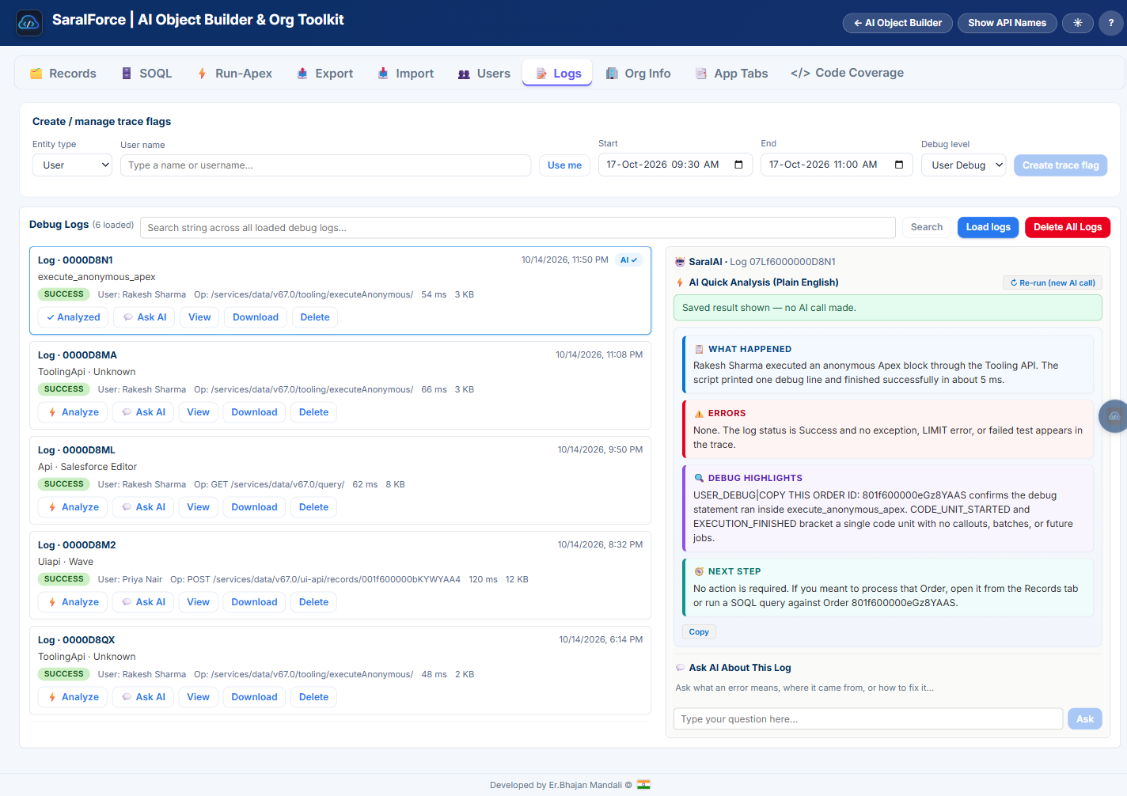Screen dimensions: 1127x796
Task: Download Log 0000D8ML
Action: (254, 507)
